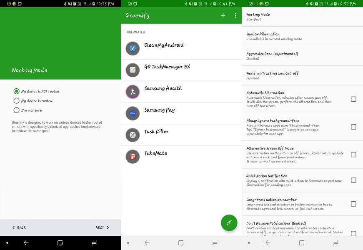Tap the HIBERNATED section header
Image resolution: width=363 pixels, height=250 pixels.
[x=135, y=32]
